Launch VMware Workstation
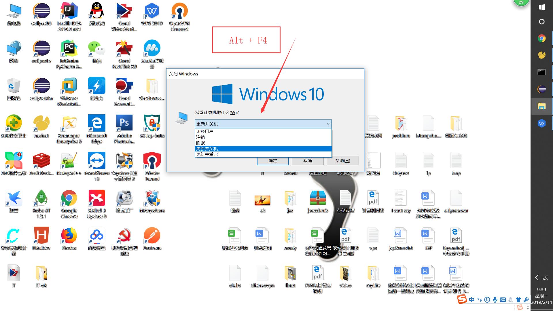The image size is (553, 311). pos(69,86)
